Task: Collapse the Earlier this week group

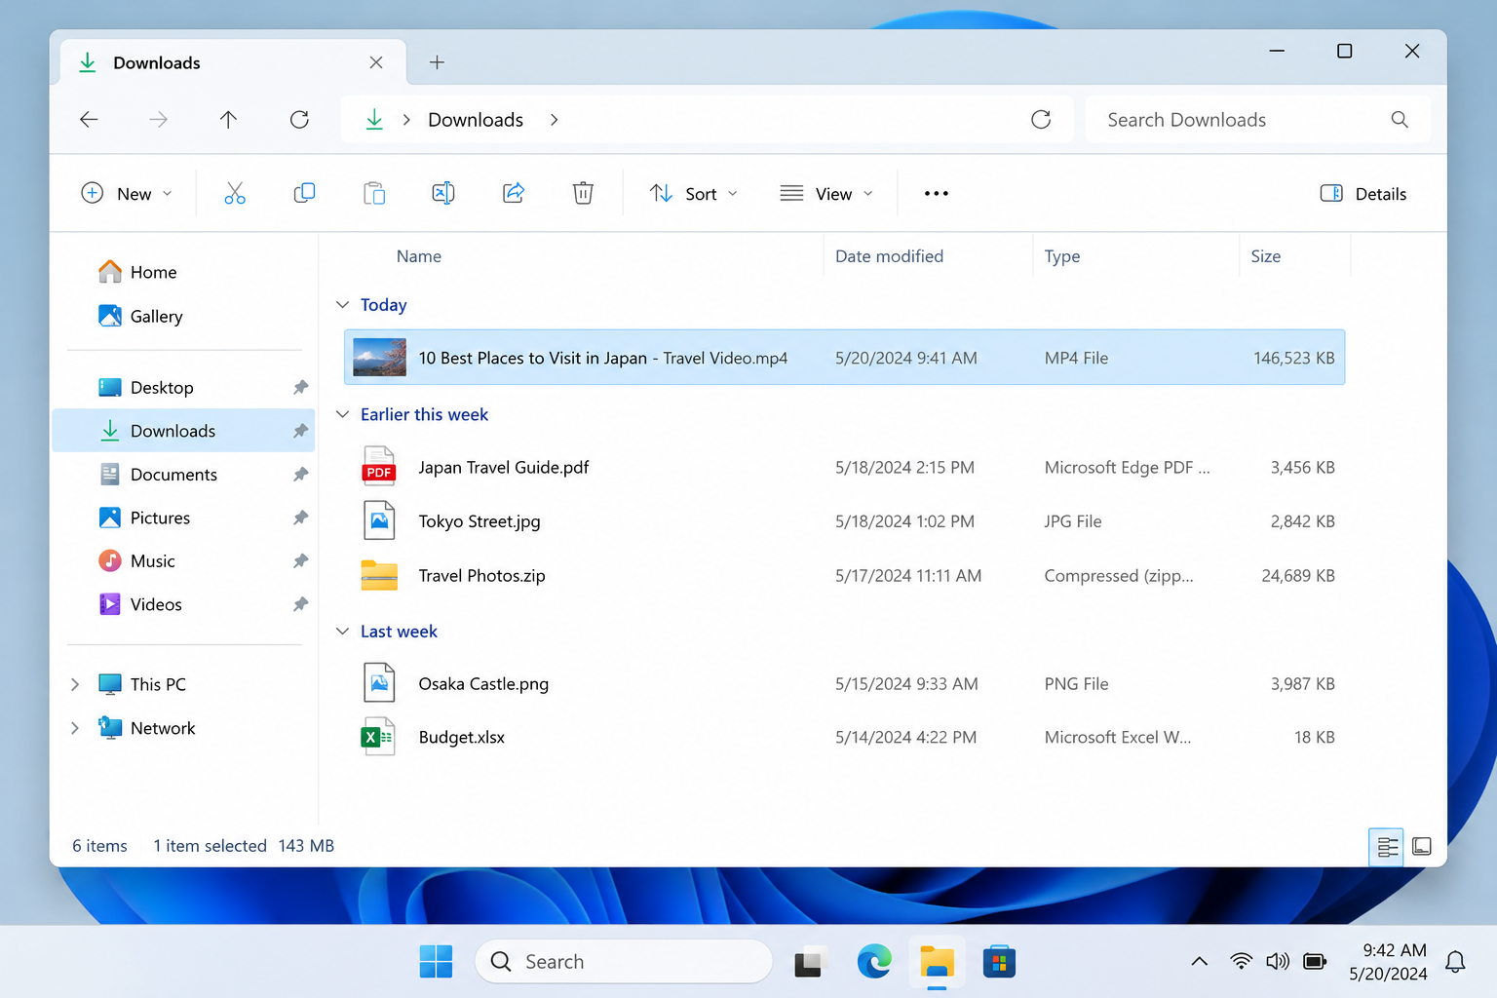Action: pyautogui.click(x=342, y=414)
